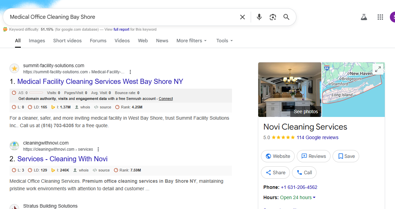This screenshot has width=395, height=209.
Task: Expand the map to full view
Action: click(x=378, y=69)
